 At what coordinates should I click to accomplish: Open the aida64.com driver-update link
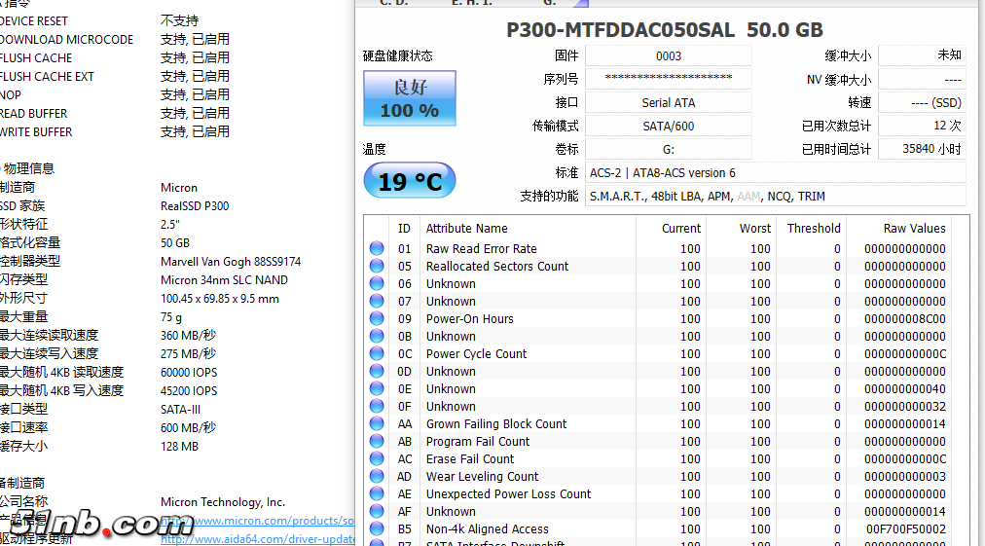tap(258, 539)
